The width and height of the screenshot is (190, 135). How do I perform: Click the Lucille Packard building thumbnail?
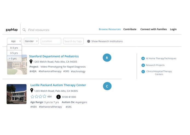pyautogui.click(x=16, y=94)
